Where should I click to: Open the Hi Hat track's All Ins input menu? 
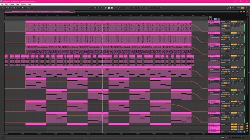(x=225, y=44)
